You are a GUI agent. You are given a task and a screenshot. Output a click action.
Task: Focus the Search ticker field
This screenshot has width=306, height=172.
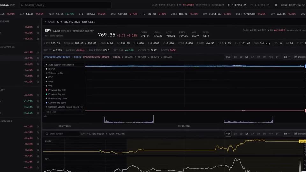(65, 5)
